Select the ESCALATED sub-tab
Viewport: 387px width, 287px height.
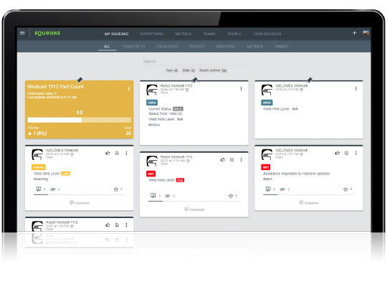pyautogui.click(x=167, y=47)
